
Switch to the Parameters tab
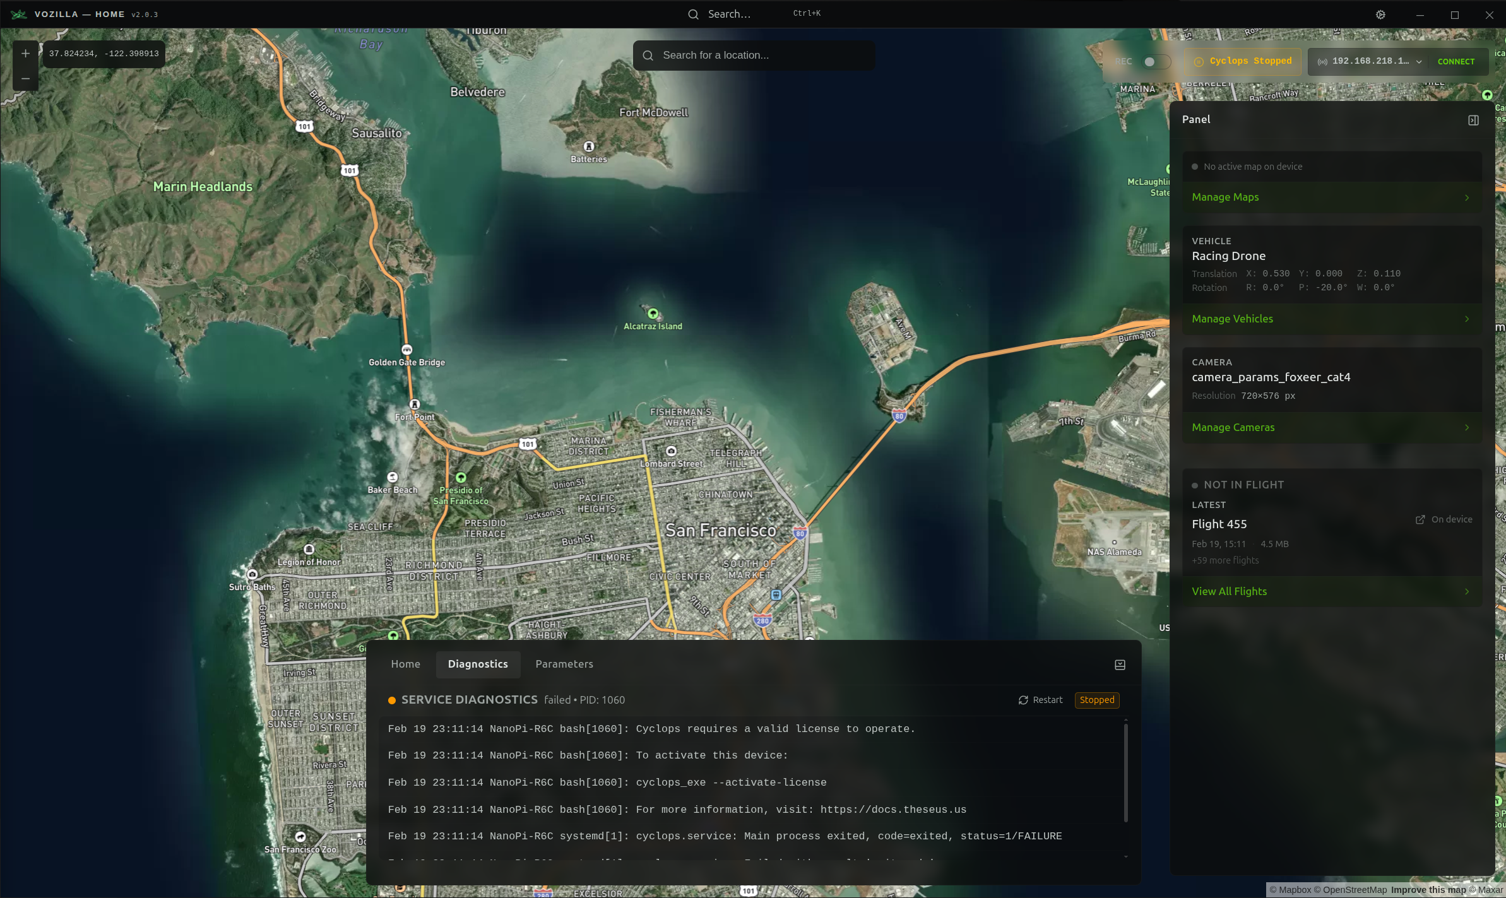[x=564, y=664]
